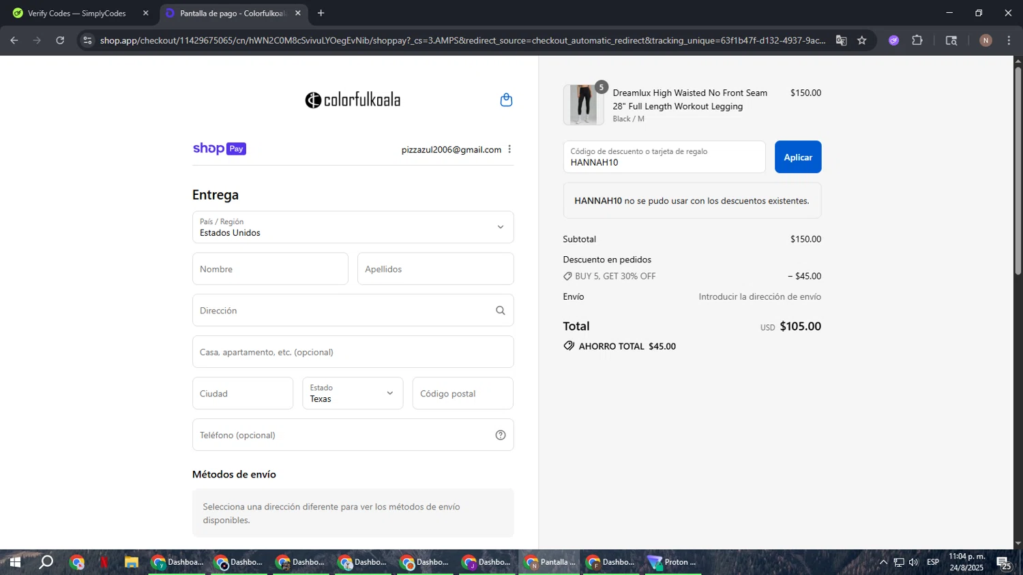
Task: Reload the page
Action: (x=60, y=40)
